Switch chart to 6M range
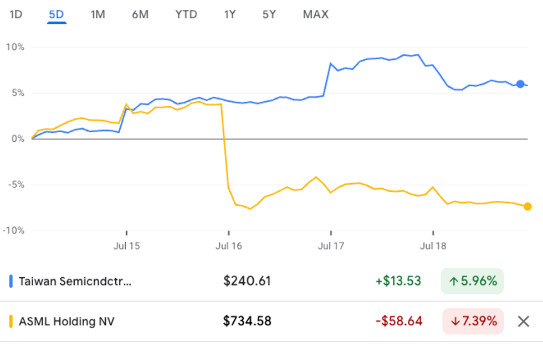The height and width of the screenshot is (348, 543). [x=140, y=14]
